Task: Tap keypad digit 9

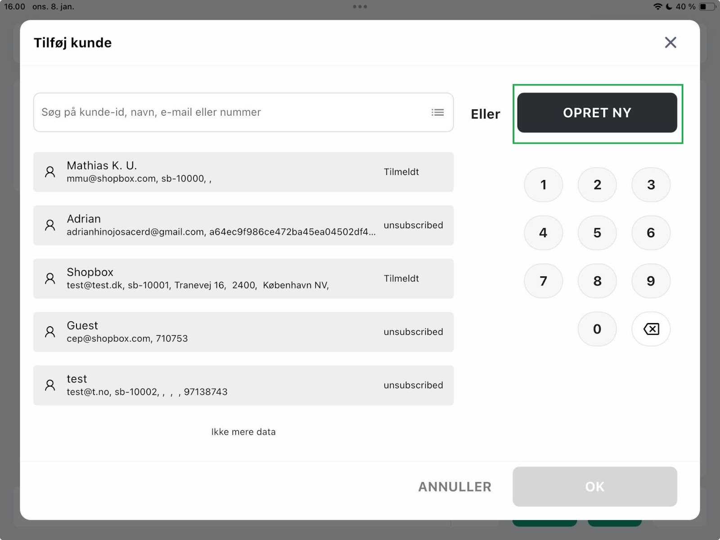Action: (651, 281)
